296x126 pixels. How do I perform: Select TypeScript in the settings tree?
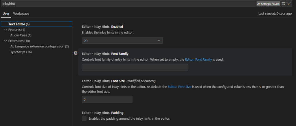(21, 52)
